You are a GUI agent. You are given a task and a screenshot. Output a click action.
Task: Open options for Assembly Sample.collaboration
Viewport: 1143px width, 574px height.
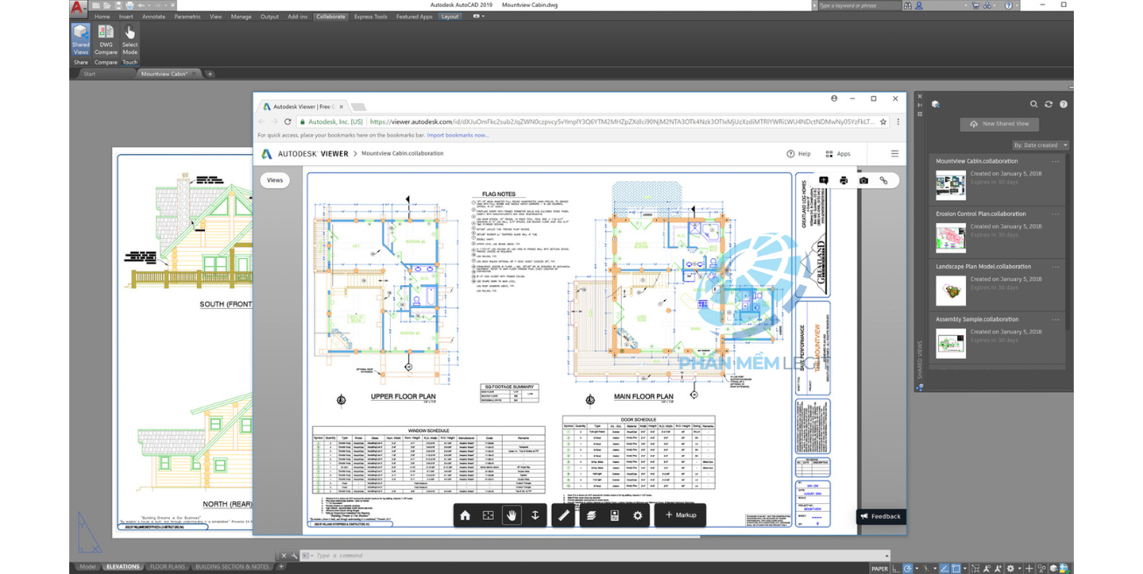click(1056, 319)
